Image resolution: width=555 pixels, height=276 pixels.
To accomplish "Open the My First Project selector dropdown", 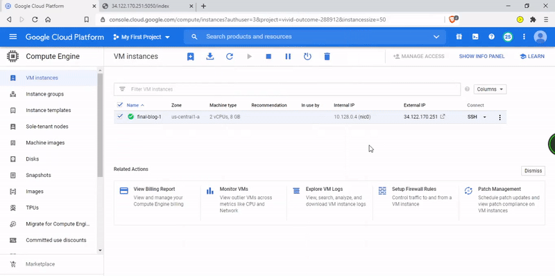I will pyautogui.click(x=142, y=37).
